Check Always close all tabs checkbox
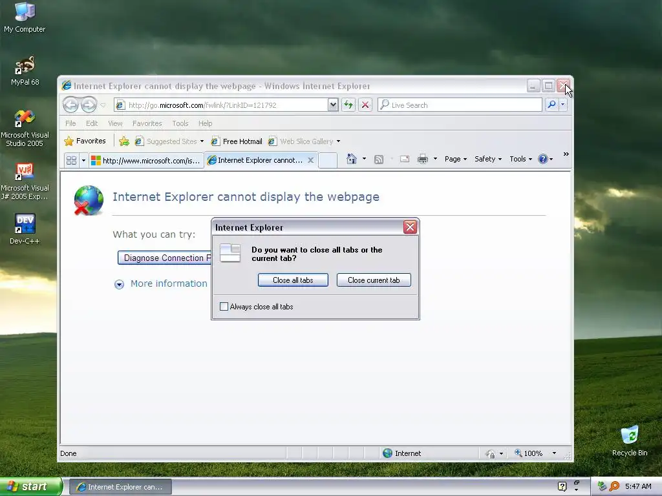The image size is (662, 496). (x=224, y=307)
